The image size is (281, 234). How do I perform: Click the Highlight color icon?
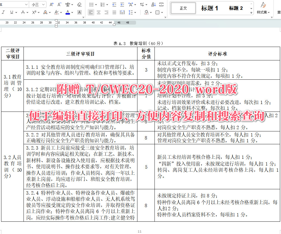[x=56, y=12]
